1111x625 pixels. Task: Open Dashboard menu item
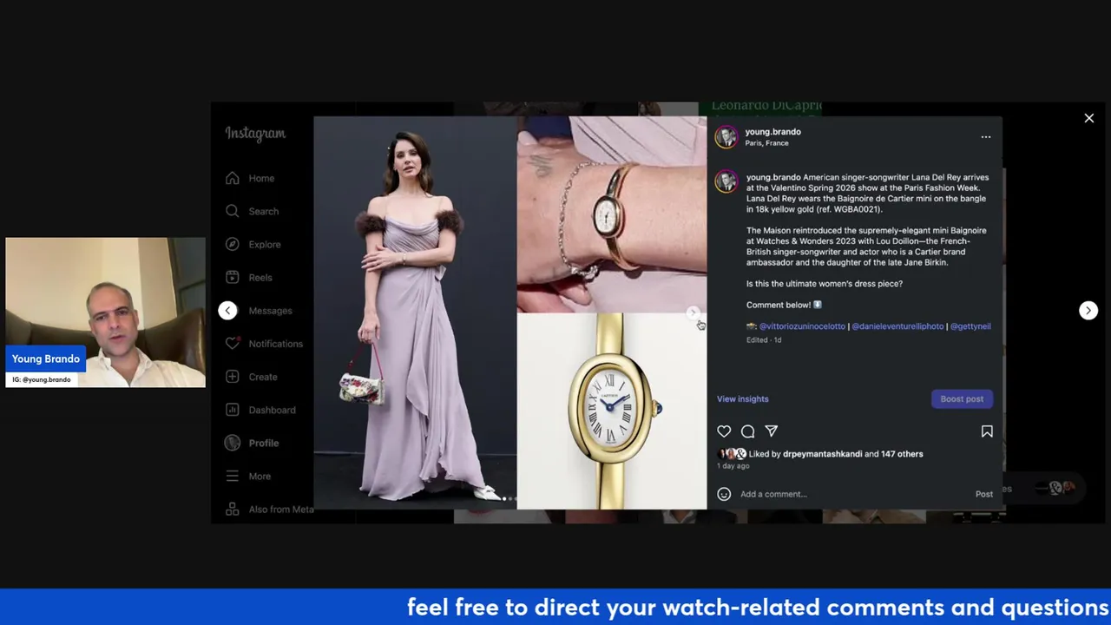(272, 410)
